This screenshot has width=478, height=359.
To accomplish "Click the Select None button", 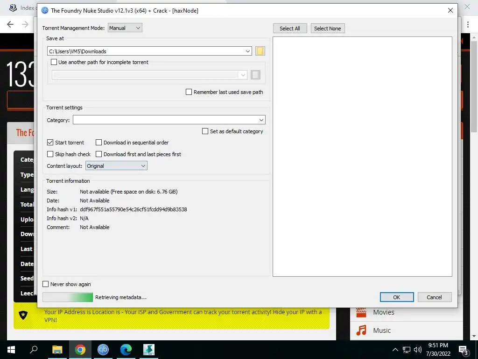I will (x=328, y=29).
